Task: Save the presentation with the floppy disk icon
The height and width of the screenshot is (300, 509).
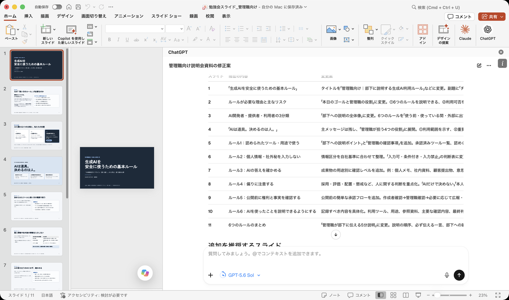Action: click(x=78, y=7)
